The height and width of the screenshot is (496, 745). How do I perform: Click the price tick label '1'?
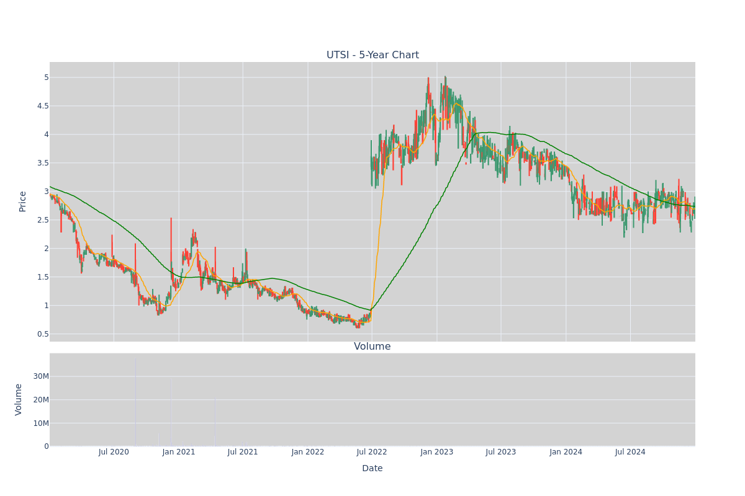(x=46, y=306)
